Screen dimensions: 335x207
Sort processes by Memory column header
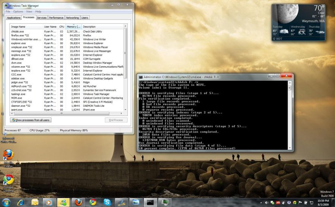73,27
